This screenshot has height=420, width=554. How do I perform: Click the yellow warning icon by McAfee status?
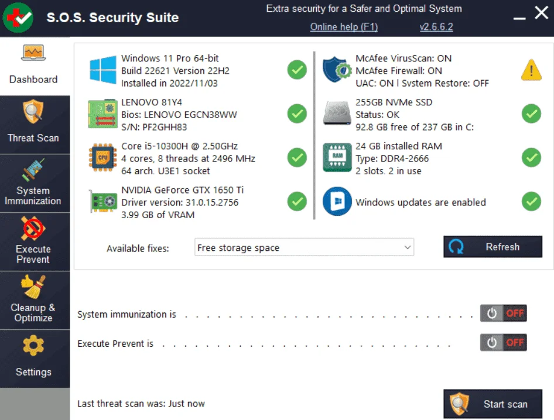pyautogui.click(x=531, y=70)
